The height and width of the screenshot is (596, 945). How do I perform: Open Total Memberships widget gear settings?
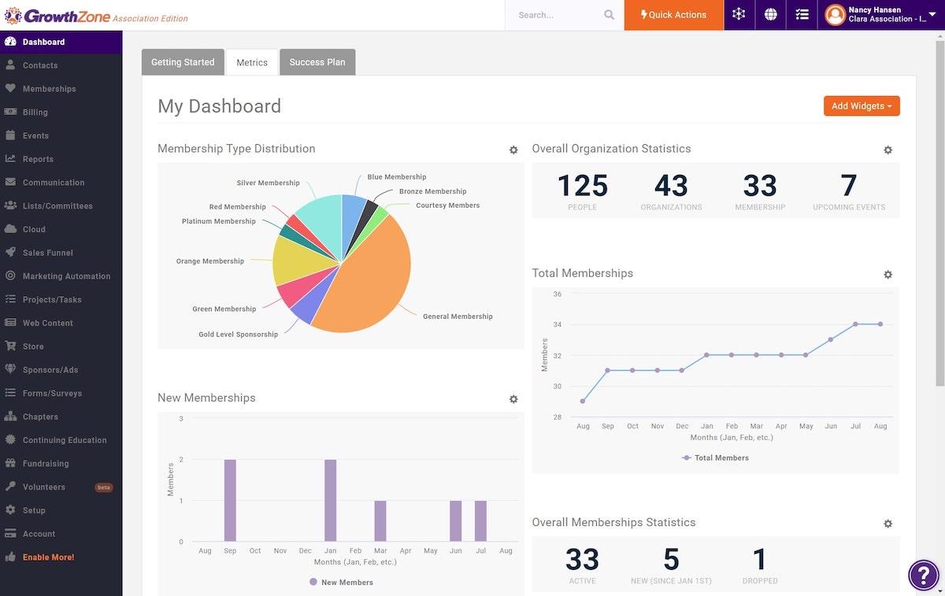(888, 275)
